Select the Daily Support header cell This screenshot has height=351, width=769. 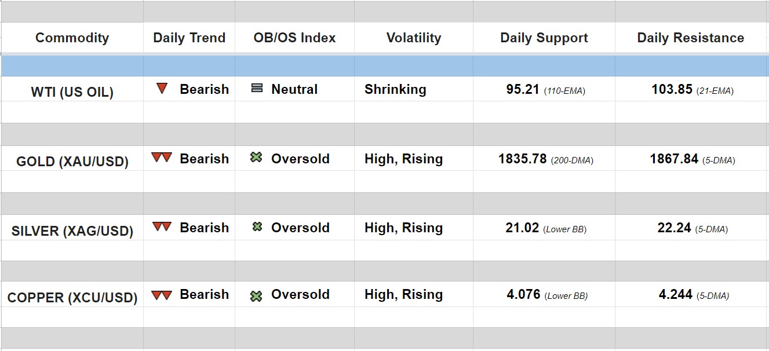[x=544, y=38]
